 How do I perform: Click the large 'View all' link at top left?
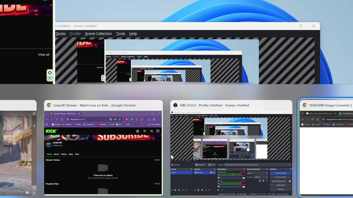(x=44, y=54)
